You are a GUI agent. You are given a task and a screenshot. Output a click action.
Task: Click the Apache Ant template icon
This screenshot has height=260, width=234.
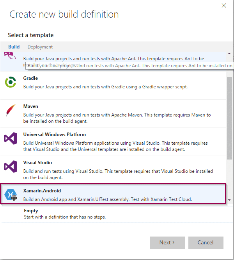[x=10, y=56]
